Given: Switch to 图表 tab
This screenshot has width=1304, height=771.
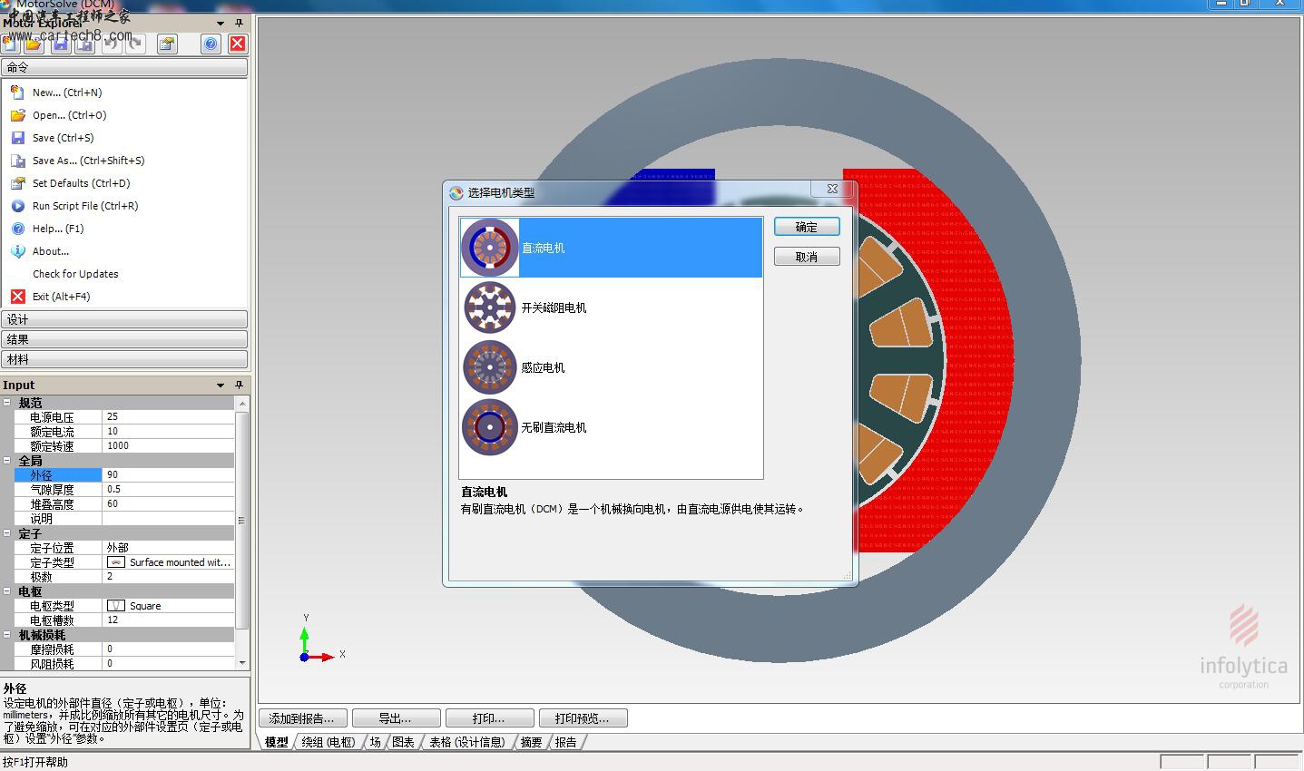Looking at the screenshot, I should (404, 742).
